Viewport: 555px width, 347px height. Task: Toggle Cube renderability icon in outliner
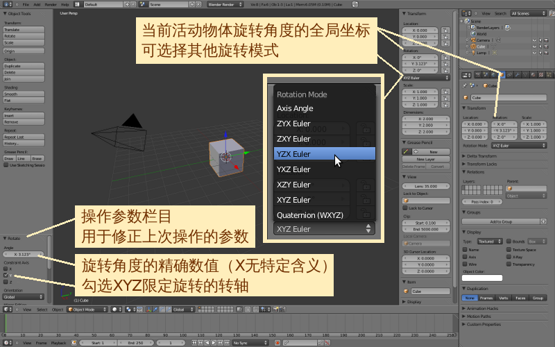(x=546, y=46)
